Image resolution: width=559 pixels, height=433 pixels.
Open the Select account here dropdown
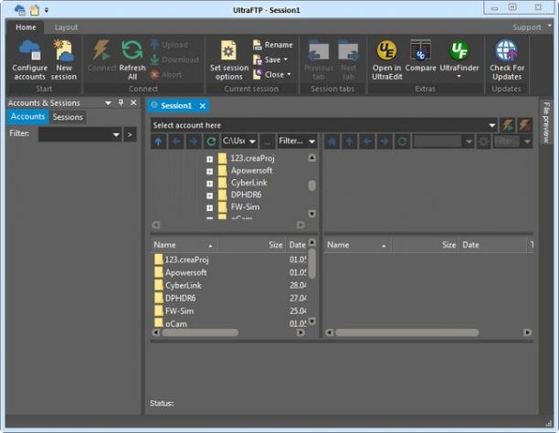pyautogui.click(x=492, y=125)
